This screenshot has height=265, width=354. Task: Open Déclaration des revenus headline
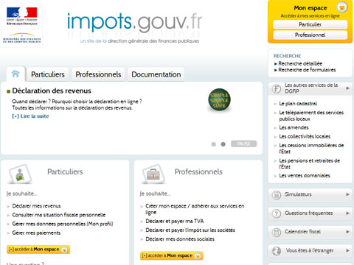tap(52, 91)
